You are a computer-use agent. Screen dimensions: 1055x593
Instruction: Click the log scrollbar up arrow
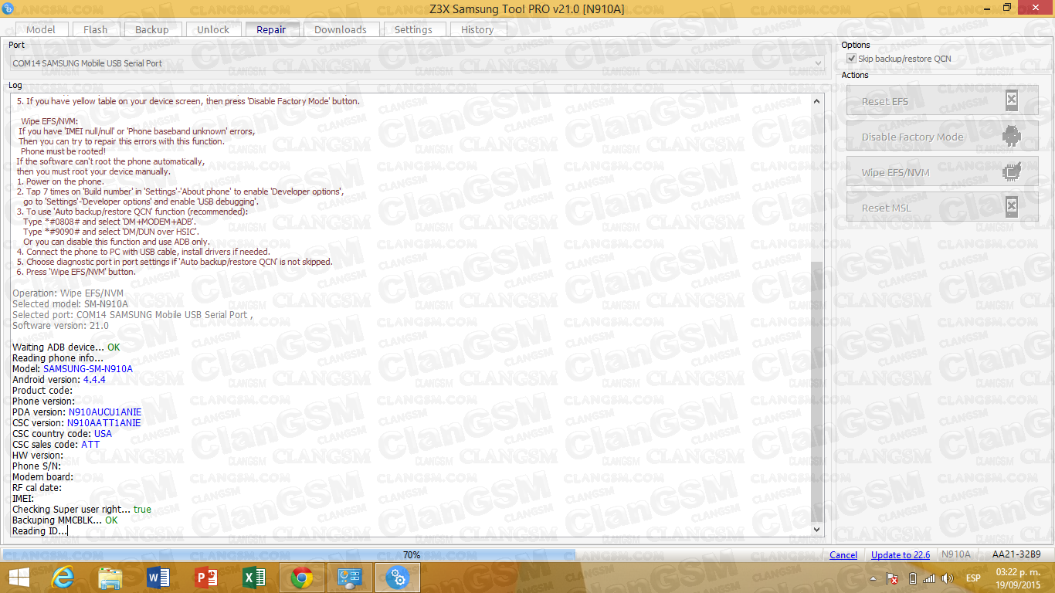click(816, 101)
